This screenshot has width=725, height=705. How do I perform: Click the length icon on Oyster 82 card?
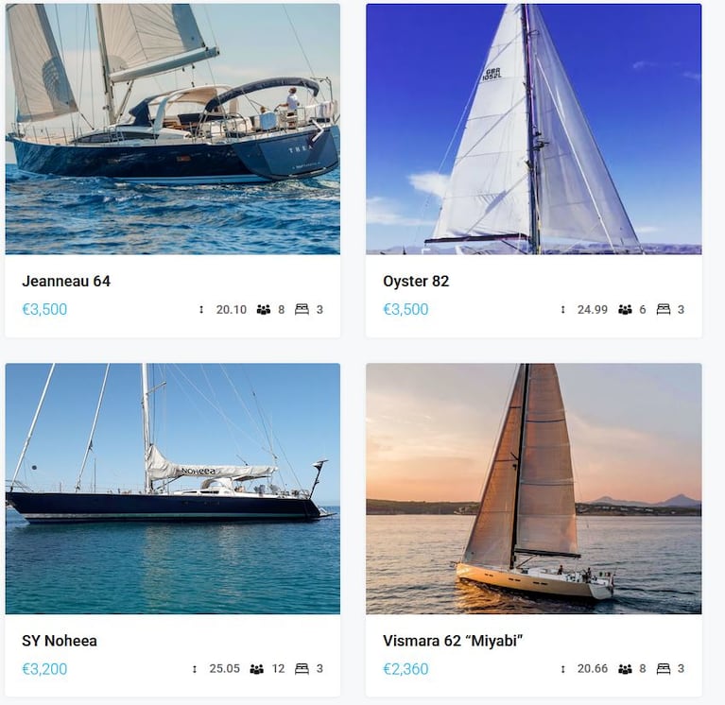[562, 309]
